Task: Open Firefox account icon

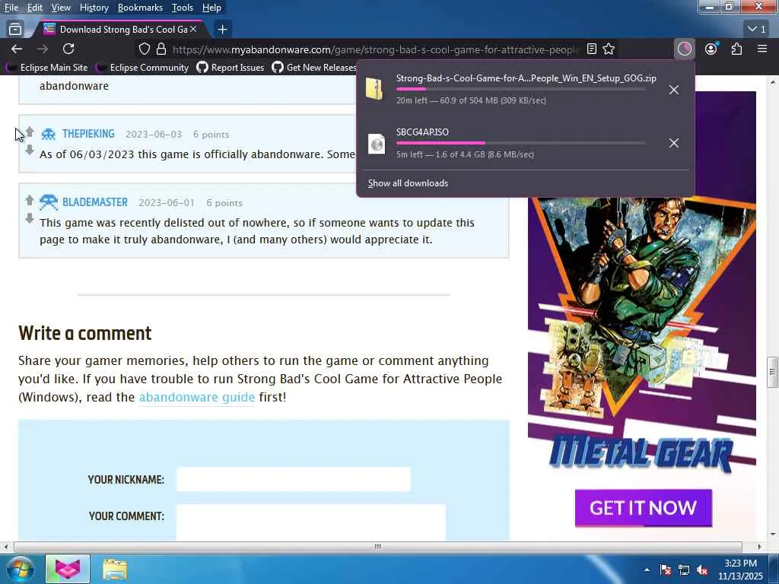Action: pos(711,49)
